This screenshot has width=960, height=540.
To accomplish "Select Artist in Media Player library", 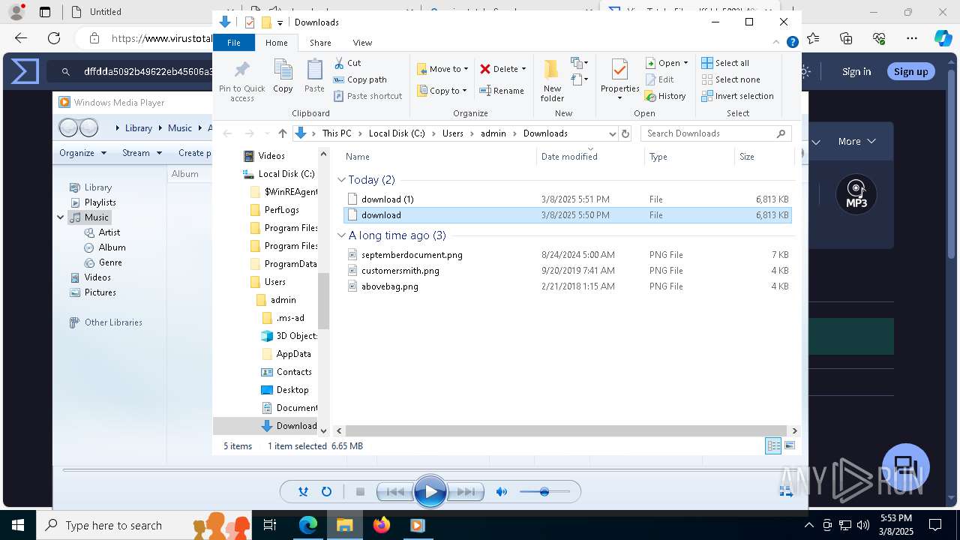I will 109,232.
